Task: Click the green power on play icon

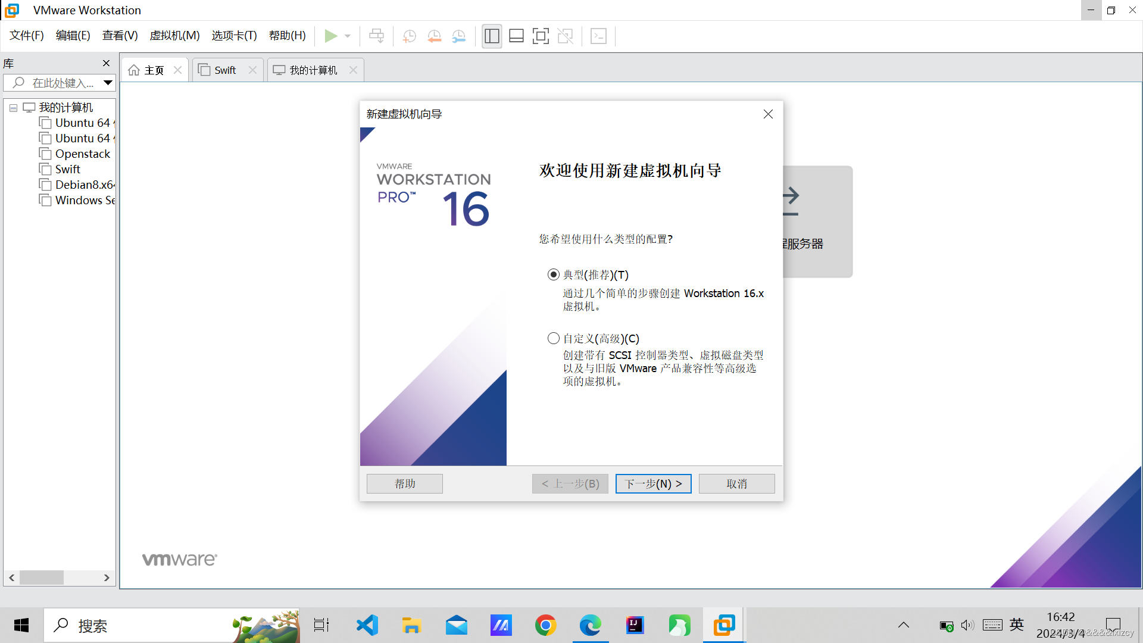Action: pyautogui.click(x=330, y=36)
